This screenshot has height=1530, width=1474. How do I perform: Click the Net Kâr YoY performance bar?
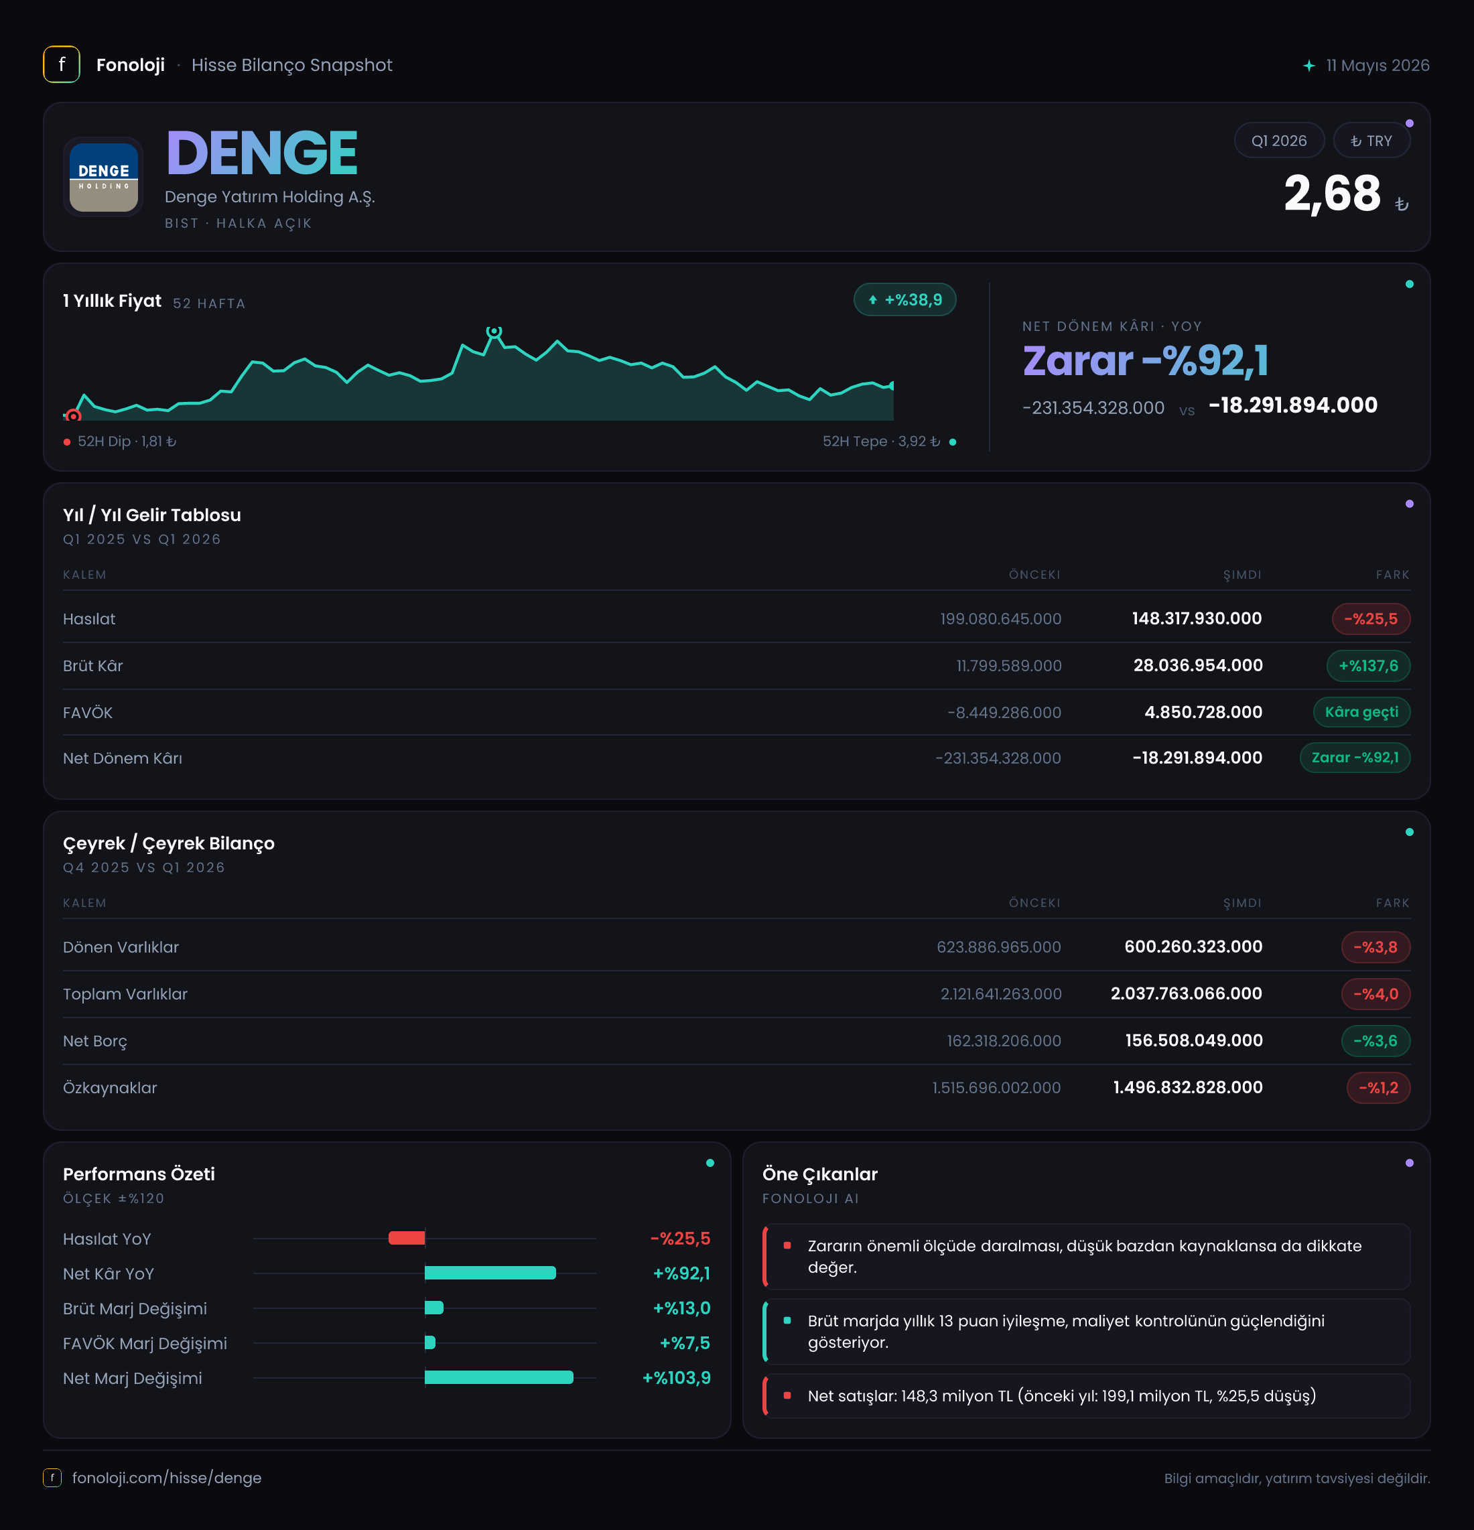coord(490,1273)
